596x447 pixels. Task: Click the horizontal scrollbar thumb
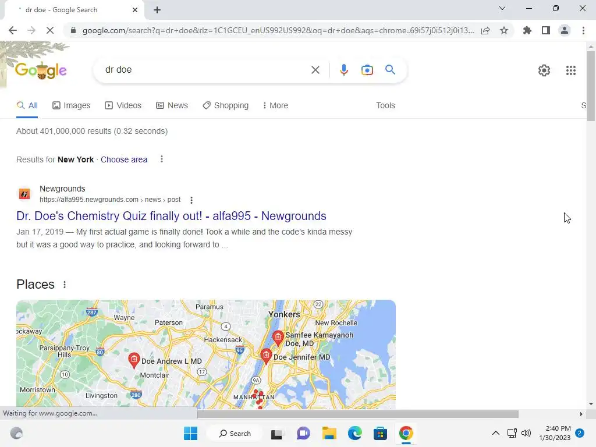coord(358,414)
